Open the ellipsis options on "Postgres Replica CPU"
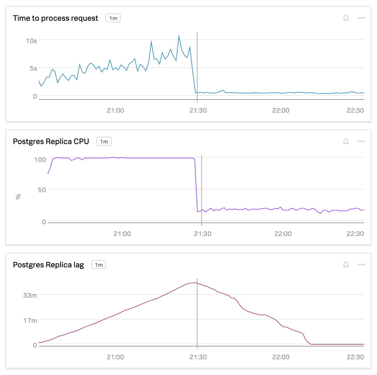 pos(362,141)
